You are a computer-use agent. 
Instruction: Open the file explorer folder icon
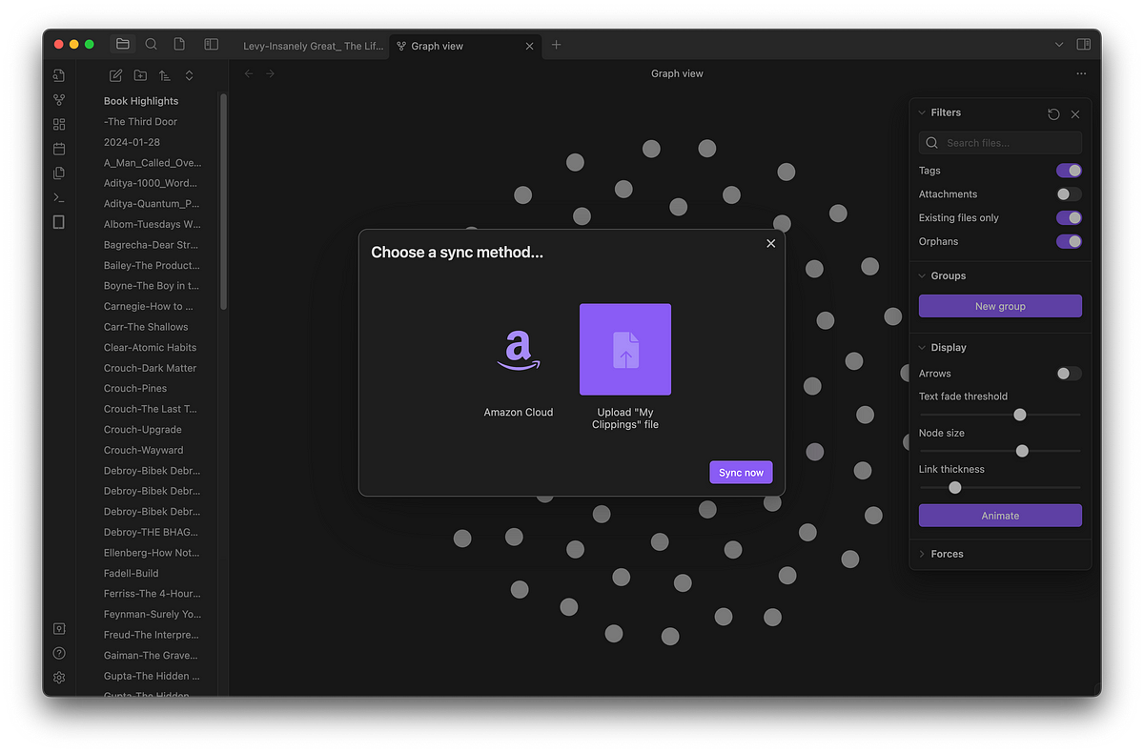point(122,44)
